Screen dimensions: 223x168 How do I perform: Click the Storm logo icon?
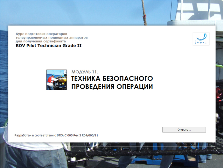pos(201,39)
